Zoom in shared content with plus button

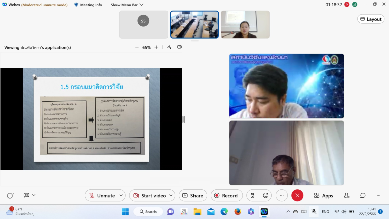[x=157, y=47]
